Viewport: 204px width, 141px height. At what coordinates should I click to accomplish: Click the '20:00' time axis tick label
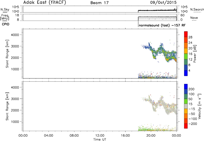151,136
